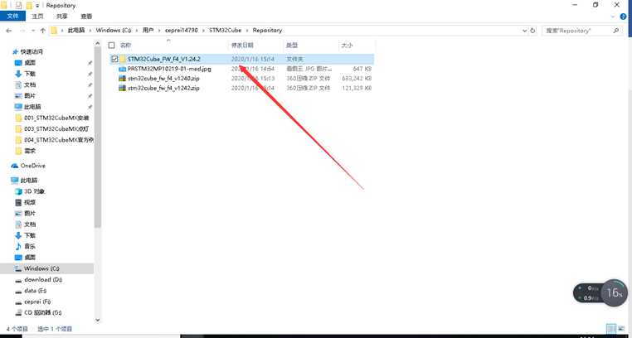The width and height of the screenshot is (632, 338).
Task: Select file stm32cube_fw_f4_v1242.zip
Action: [163, 88]
